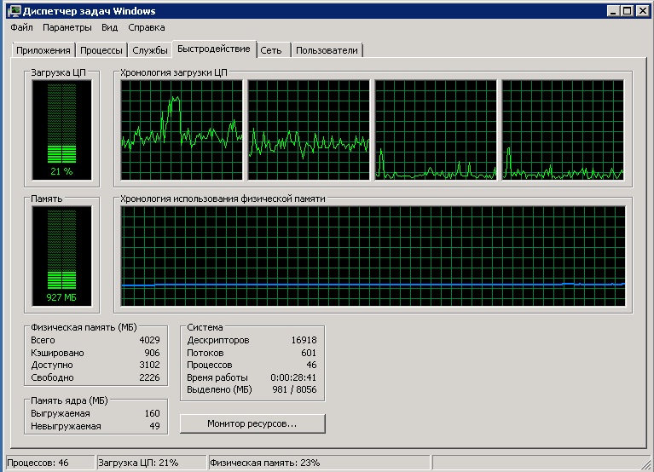Click the second CPU core history graph
This screenshot has width=654, height=472.
tap(309, 130)
